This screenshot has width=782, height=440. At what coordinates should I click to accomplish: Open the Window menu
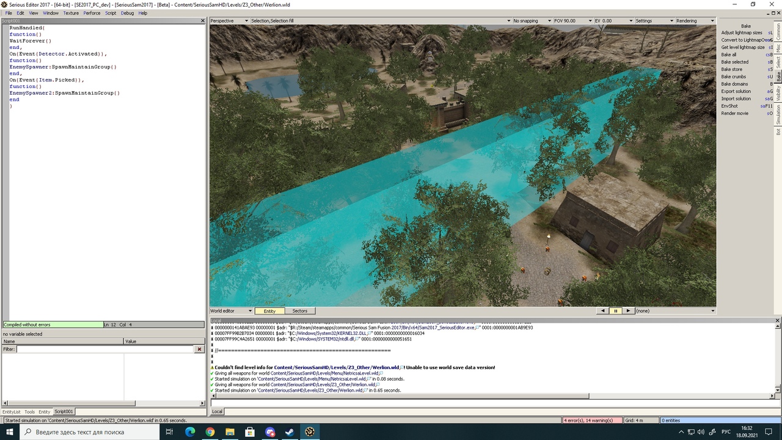click(51, 13)
